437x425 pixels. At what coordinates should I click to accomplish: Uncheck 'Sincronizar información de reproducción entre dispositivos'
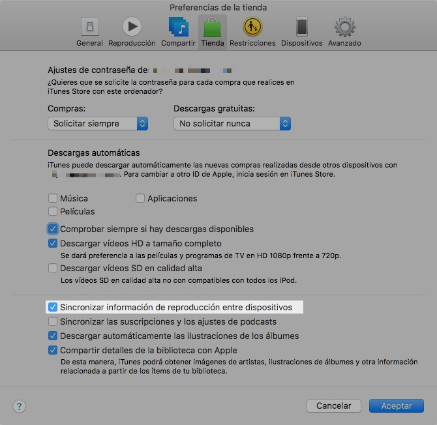pyautogui.click(x=53, y=307)
